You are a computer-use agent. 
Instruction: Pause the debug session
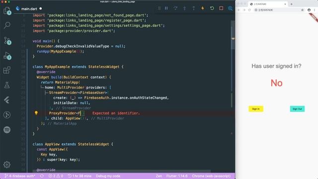coord(166,8)
